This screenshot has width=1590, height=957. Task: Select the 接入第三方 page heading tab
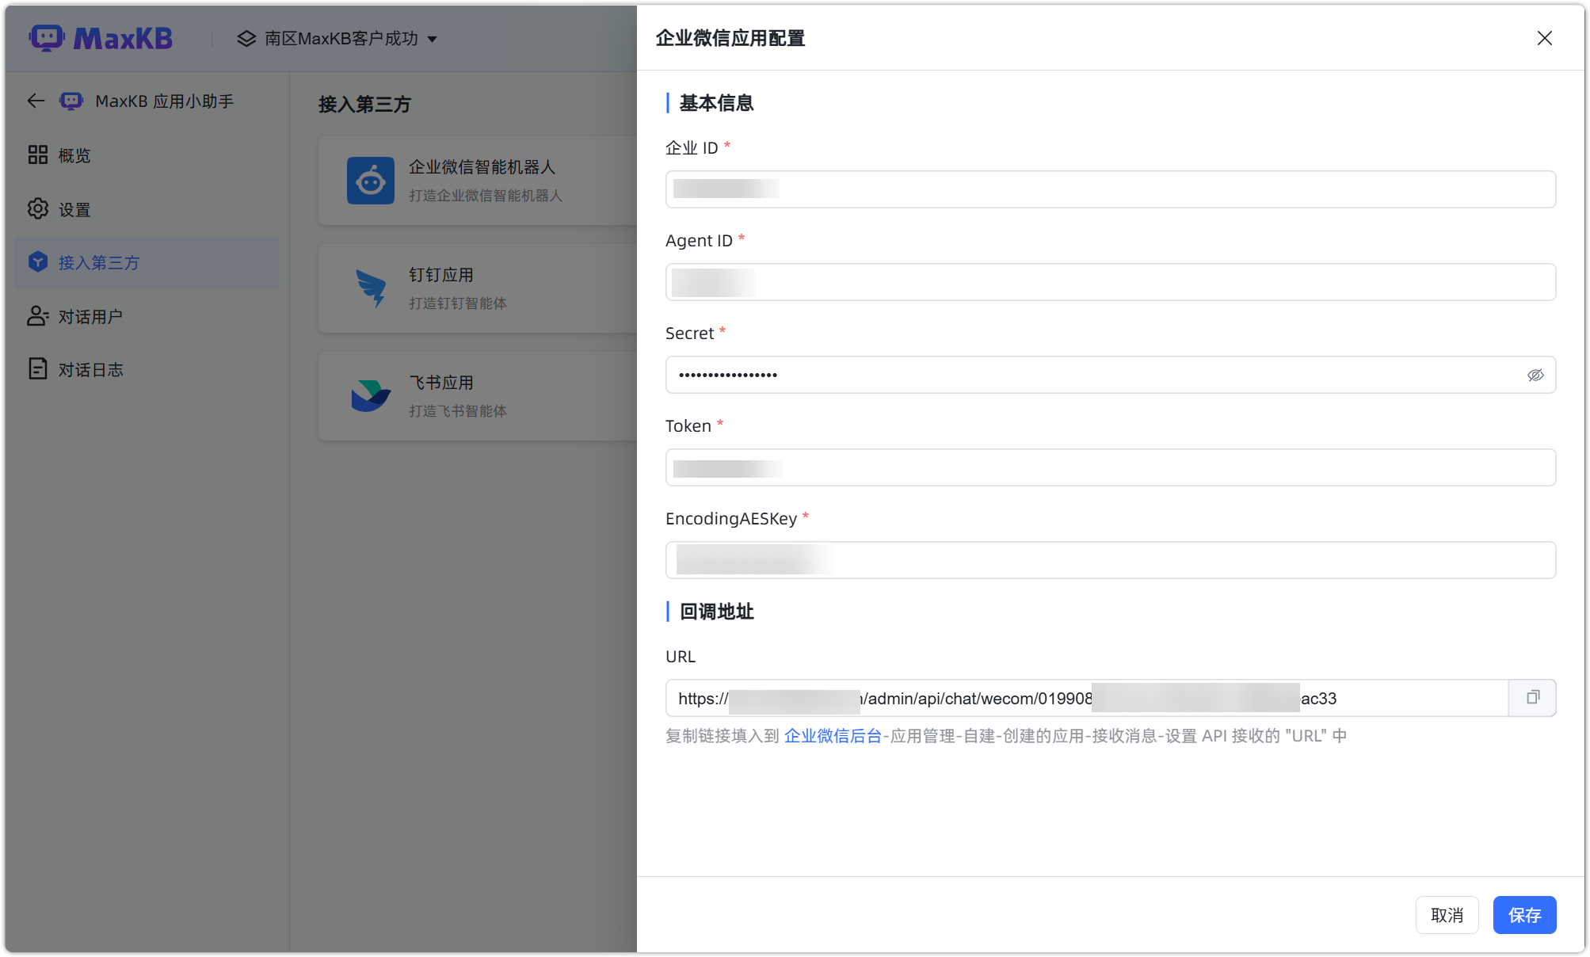(x=364, y=104)
